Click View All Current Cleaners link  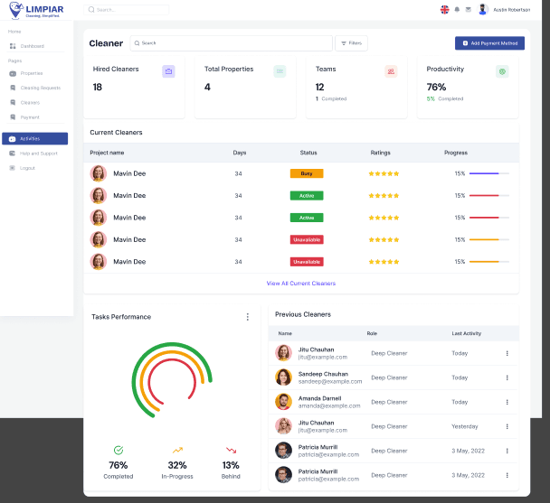click(x=300, y=284)
